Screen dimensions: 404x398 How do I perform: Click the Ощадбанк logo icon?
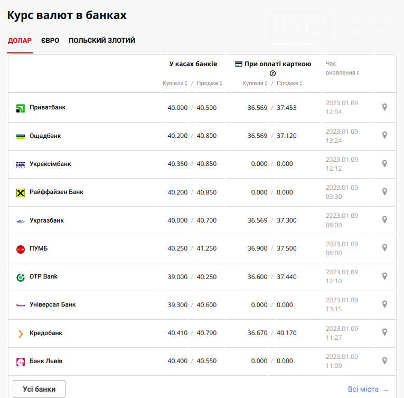(x=21, y=137)
